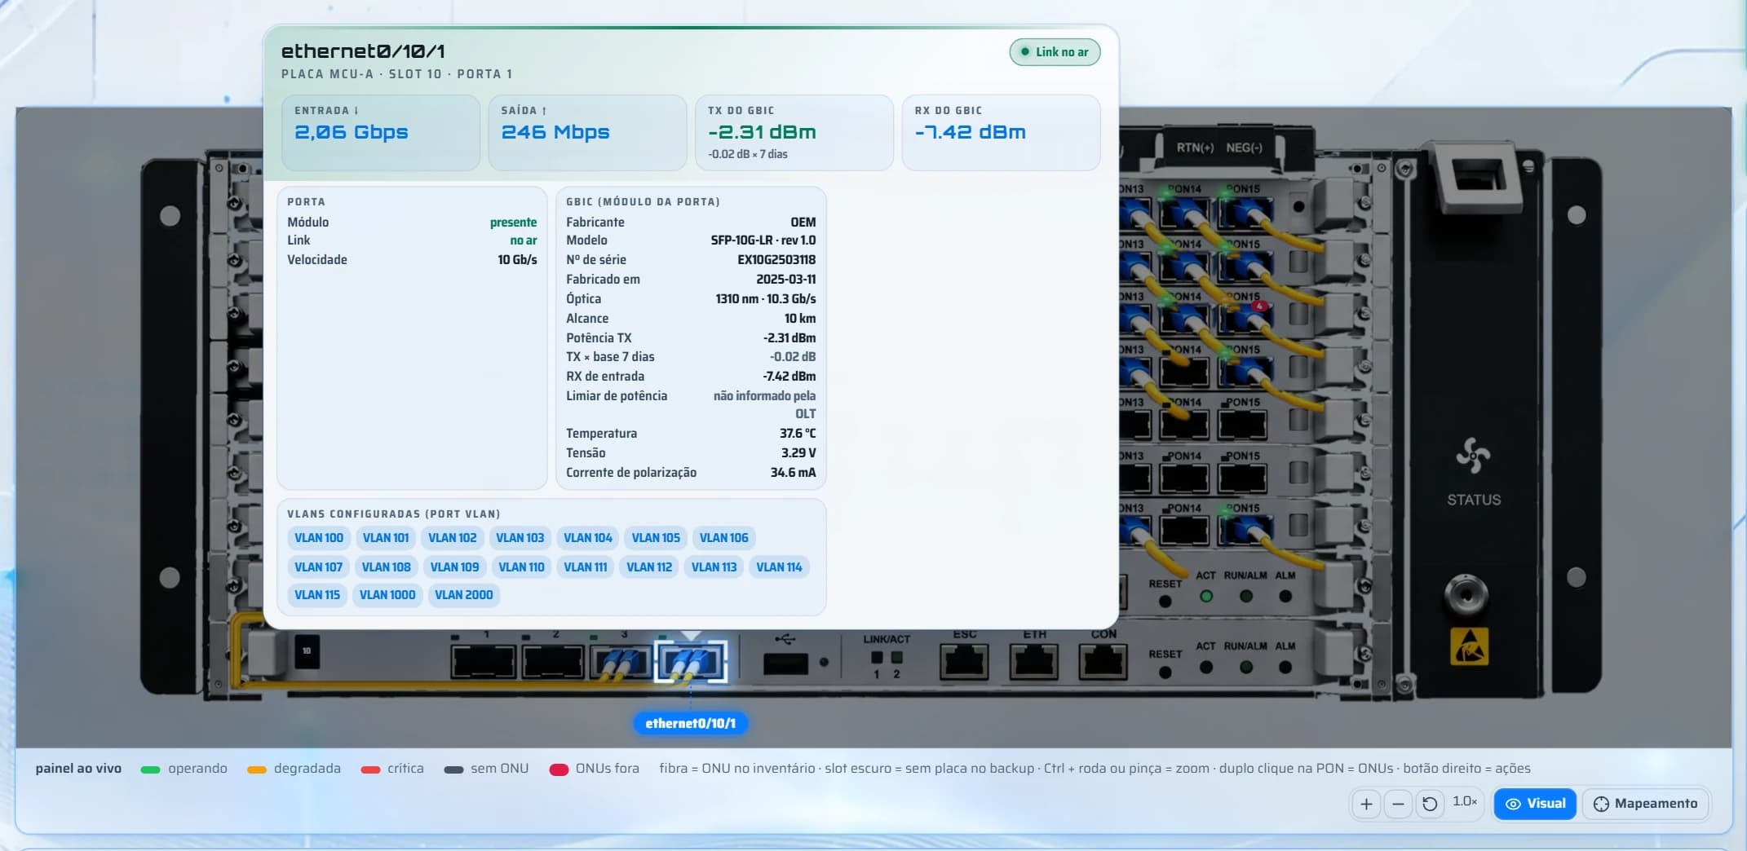
Task: Click the bias current value 34.6 mA
Action: (794, 473)
